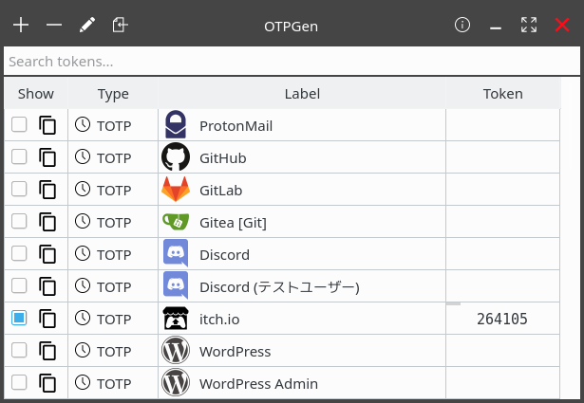The width and height of the screenshot is (584, 403).
Task: Copy the GitLab token to clipboard
Action: coord(47,190)
